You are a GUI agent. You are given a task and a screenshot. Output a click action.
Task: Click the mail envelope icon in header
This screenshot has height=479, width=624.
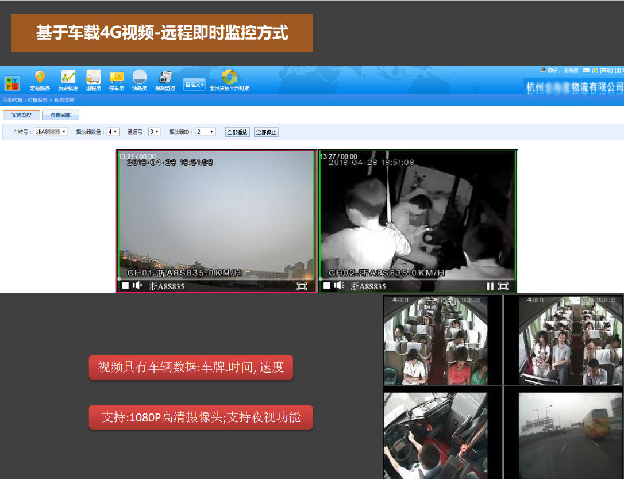586,70
